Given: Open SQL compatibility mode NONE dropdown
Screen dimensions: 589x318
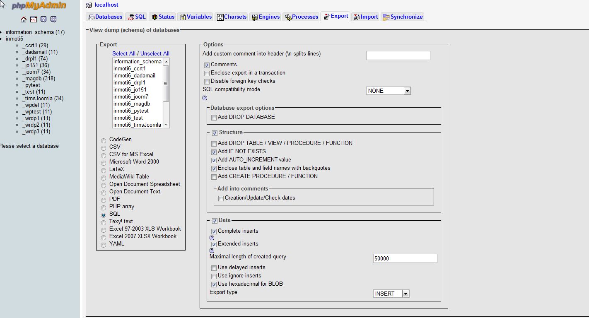Looking at the screenshot, I should 389,91.
